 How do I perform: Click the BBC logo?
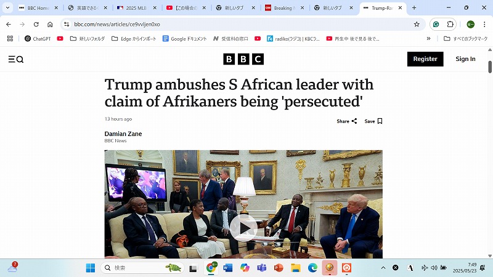243,59
